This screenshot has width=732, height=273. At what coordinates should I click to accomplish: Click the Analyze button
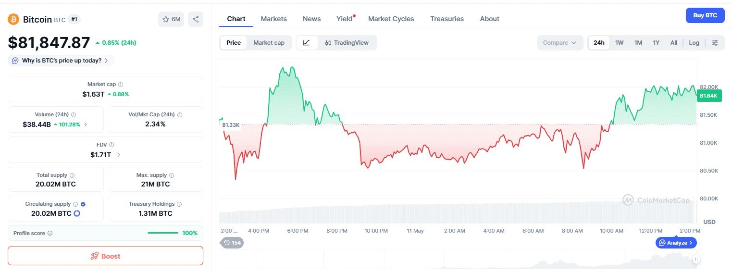(676, 243)
